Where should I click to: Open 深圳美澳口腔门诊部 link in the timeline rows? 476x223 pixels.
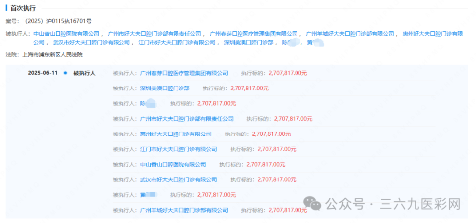click(x=165, y=89)
